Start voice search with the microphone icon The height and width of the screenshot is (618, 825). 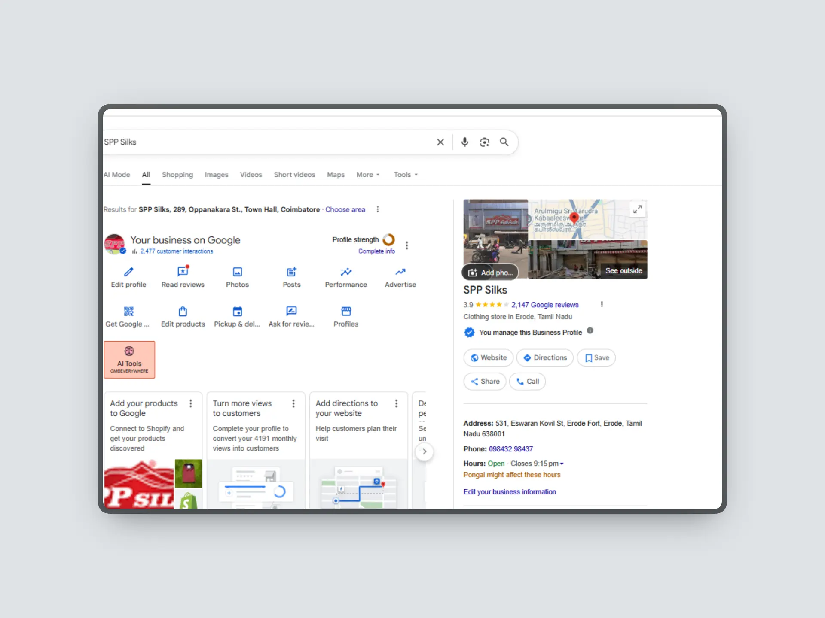click(x=464, y=142)
